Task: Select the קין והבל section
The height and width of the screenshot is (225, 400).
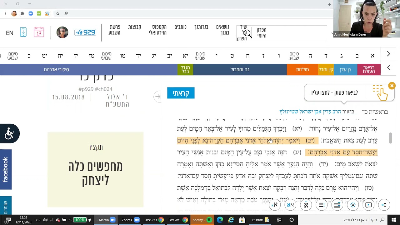Action: pos(326,69)
